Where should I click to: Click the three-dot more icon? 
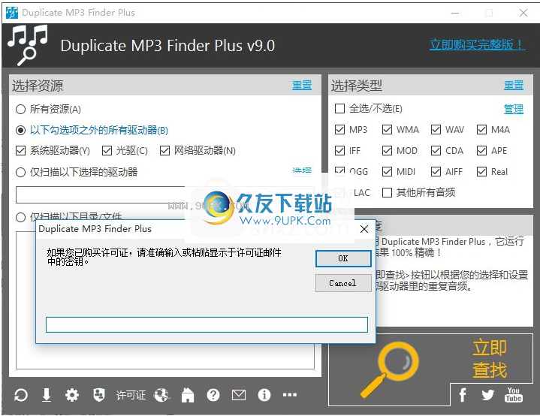(x=290, y=395)
